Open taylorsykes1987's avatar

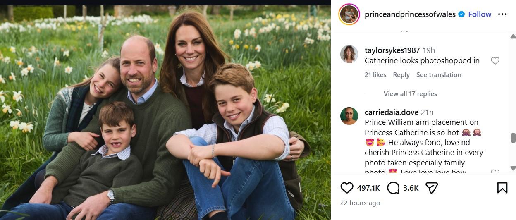tap(349, 54)
